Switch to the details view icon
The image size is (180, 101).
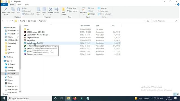point(175,94)
